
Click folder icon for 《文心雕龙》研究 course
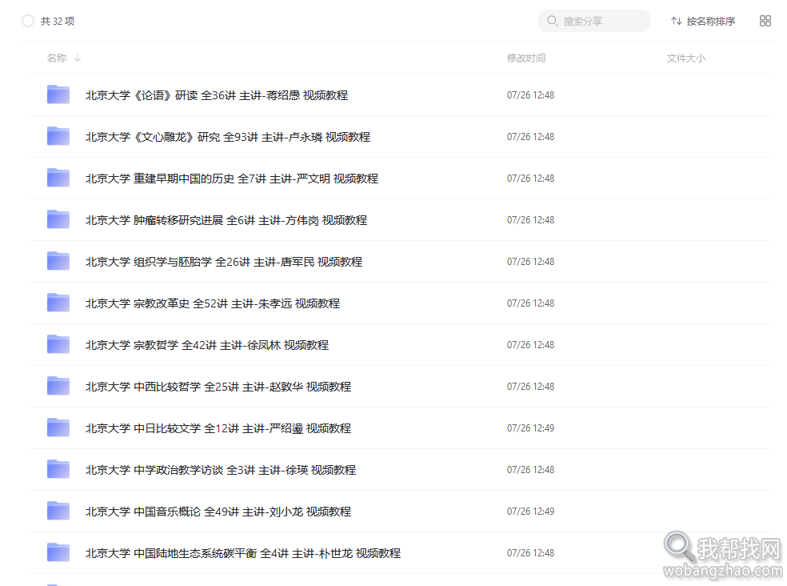[x=58, y=136]
